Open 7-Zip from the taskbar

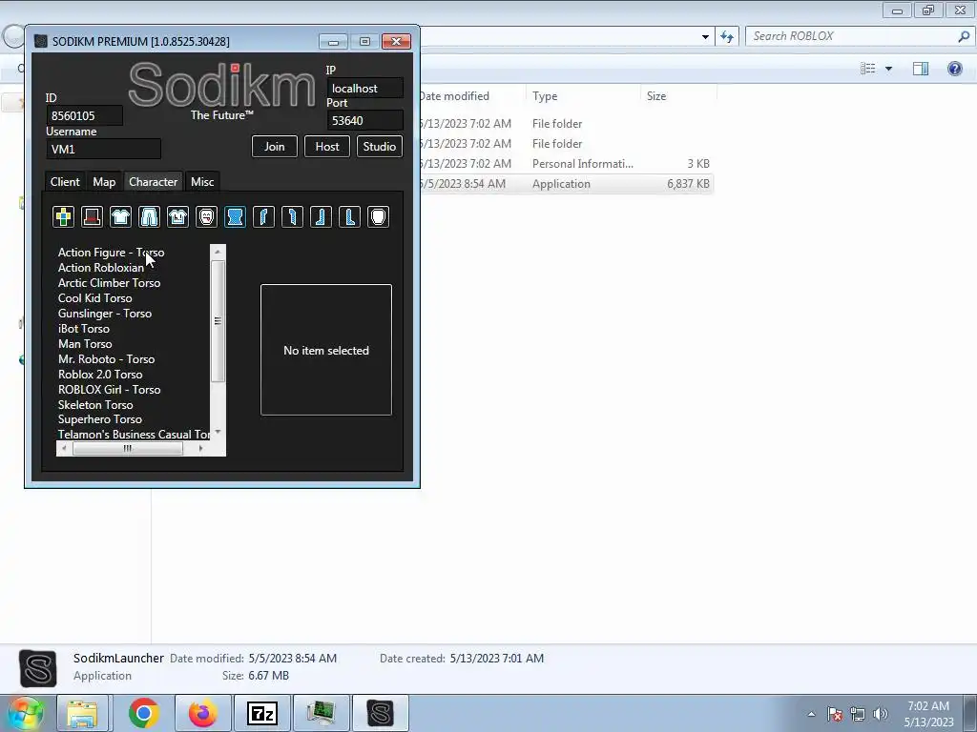tap(261, 713)
